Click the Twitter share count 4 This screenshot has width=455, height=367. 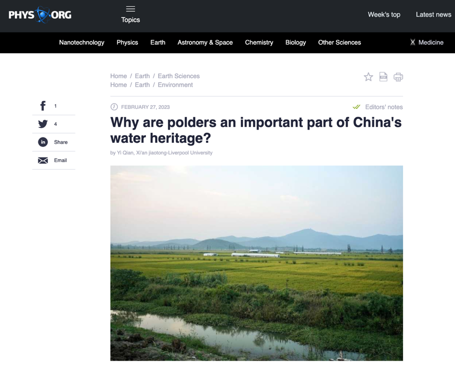(55, 124)
